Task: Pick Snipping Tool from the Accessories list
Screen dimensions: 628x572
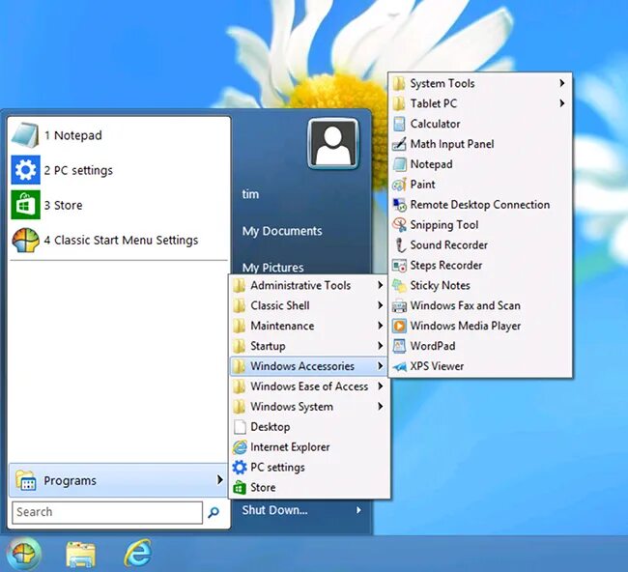Action: [480, 225]
